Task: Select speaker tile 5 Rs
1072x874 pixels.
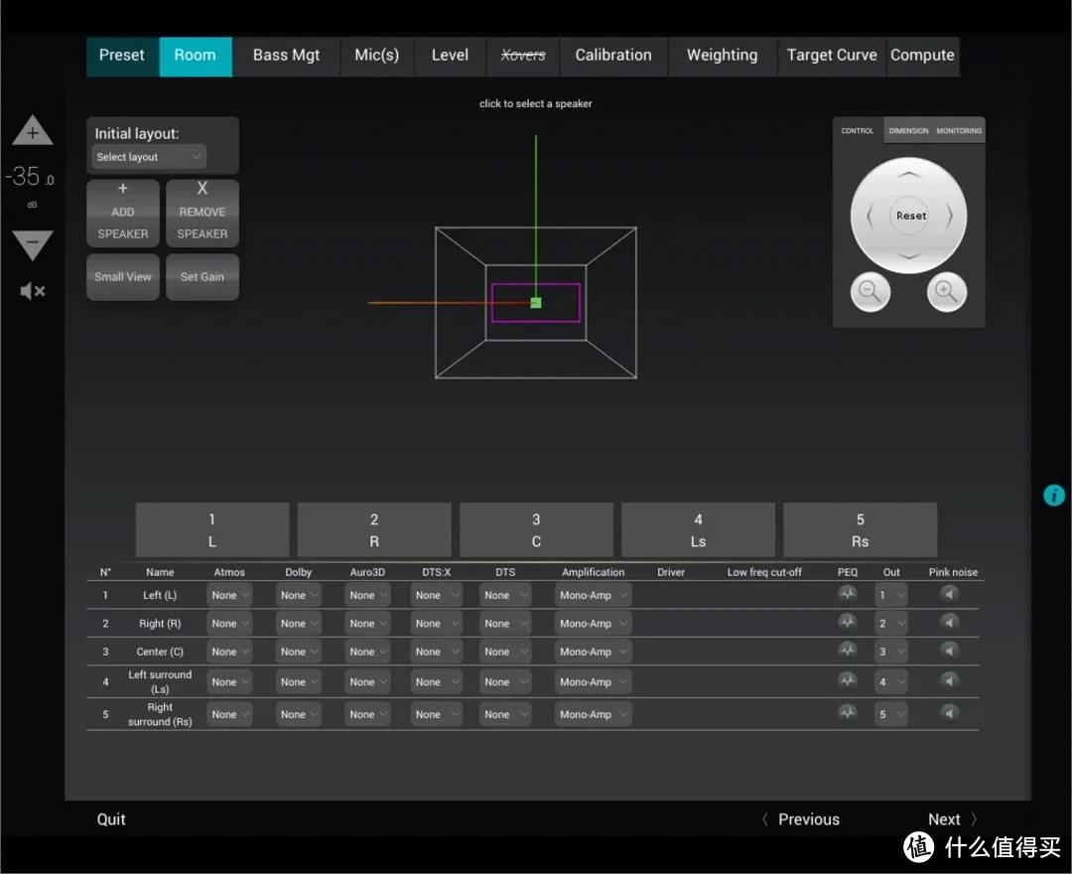Action: click(860, 530)
